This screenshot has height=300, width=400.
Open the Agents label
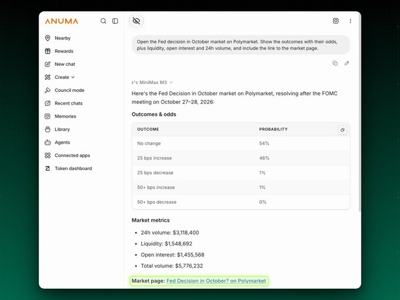click(62, 142)
